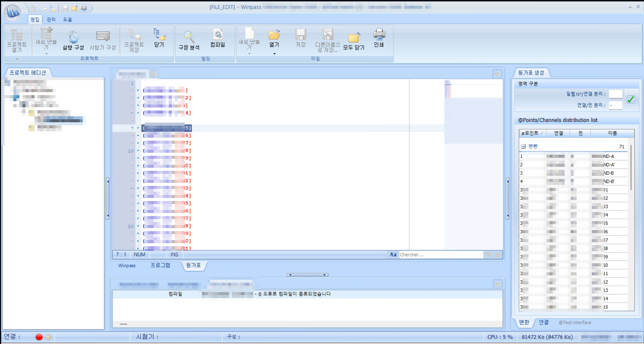The height and width of the screenshot is (344, 644).
Task: Click the 컴파일 compile icon
Action: tap(218, 35)
